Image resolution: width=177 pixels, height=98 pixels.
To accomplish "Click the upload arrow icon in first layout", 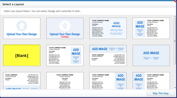I will [22, 26].
